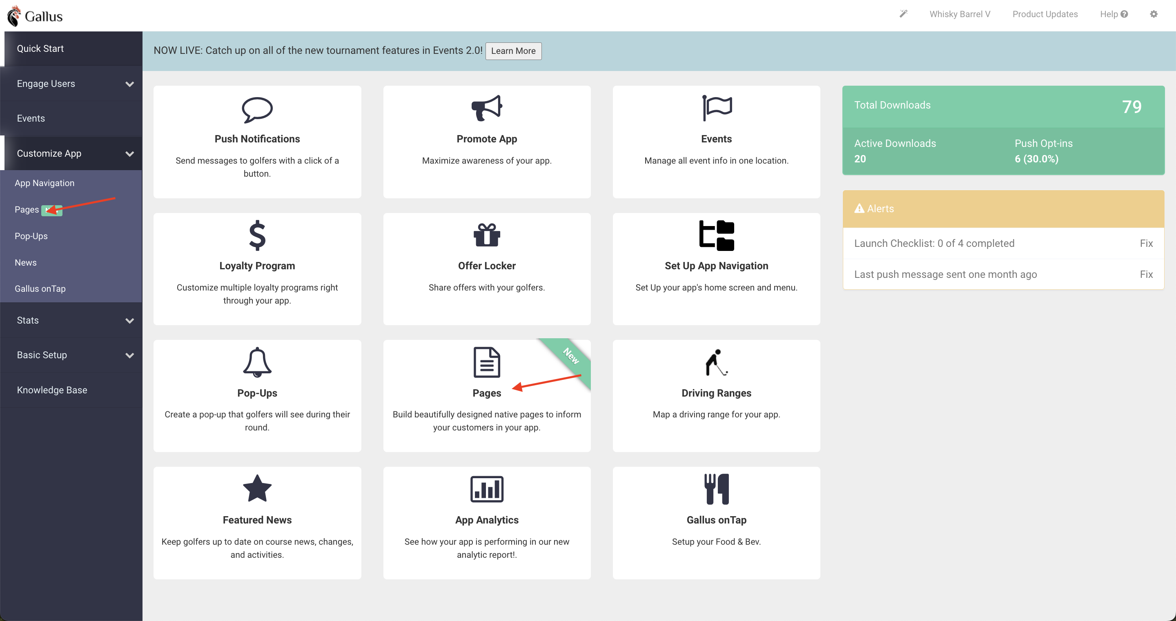Click the Alerts warning triangle icon
The height and width of the screenshot is (621, 1176).
[x=859, y=208]
